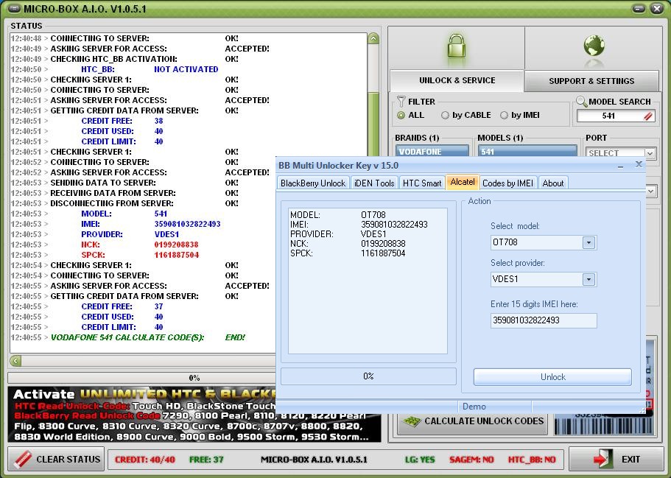Click the "CREDIT FREE: 38" log line

tap(122, 121)
